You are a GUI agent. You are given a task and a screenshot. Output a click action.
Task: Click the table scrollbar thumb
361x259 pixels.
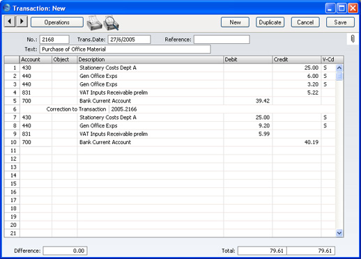tap(339, 76)
